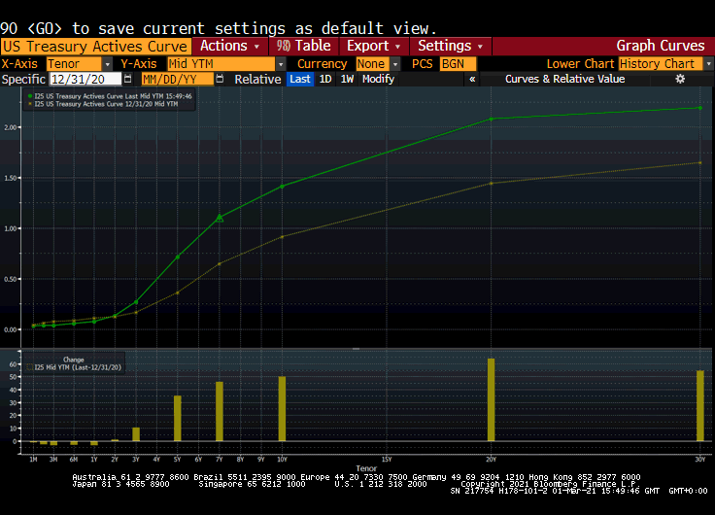The width and height of the screenshot is (715, 515).
Task: Open the X-Axis Tenor dropdown arrow
Action: 107,64
